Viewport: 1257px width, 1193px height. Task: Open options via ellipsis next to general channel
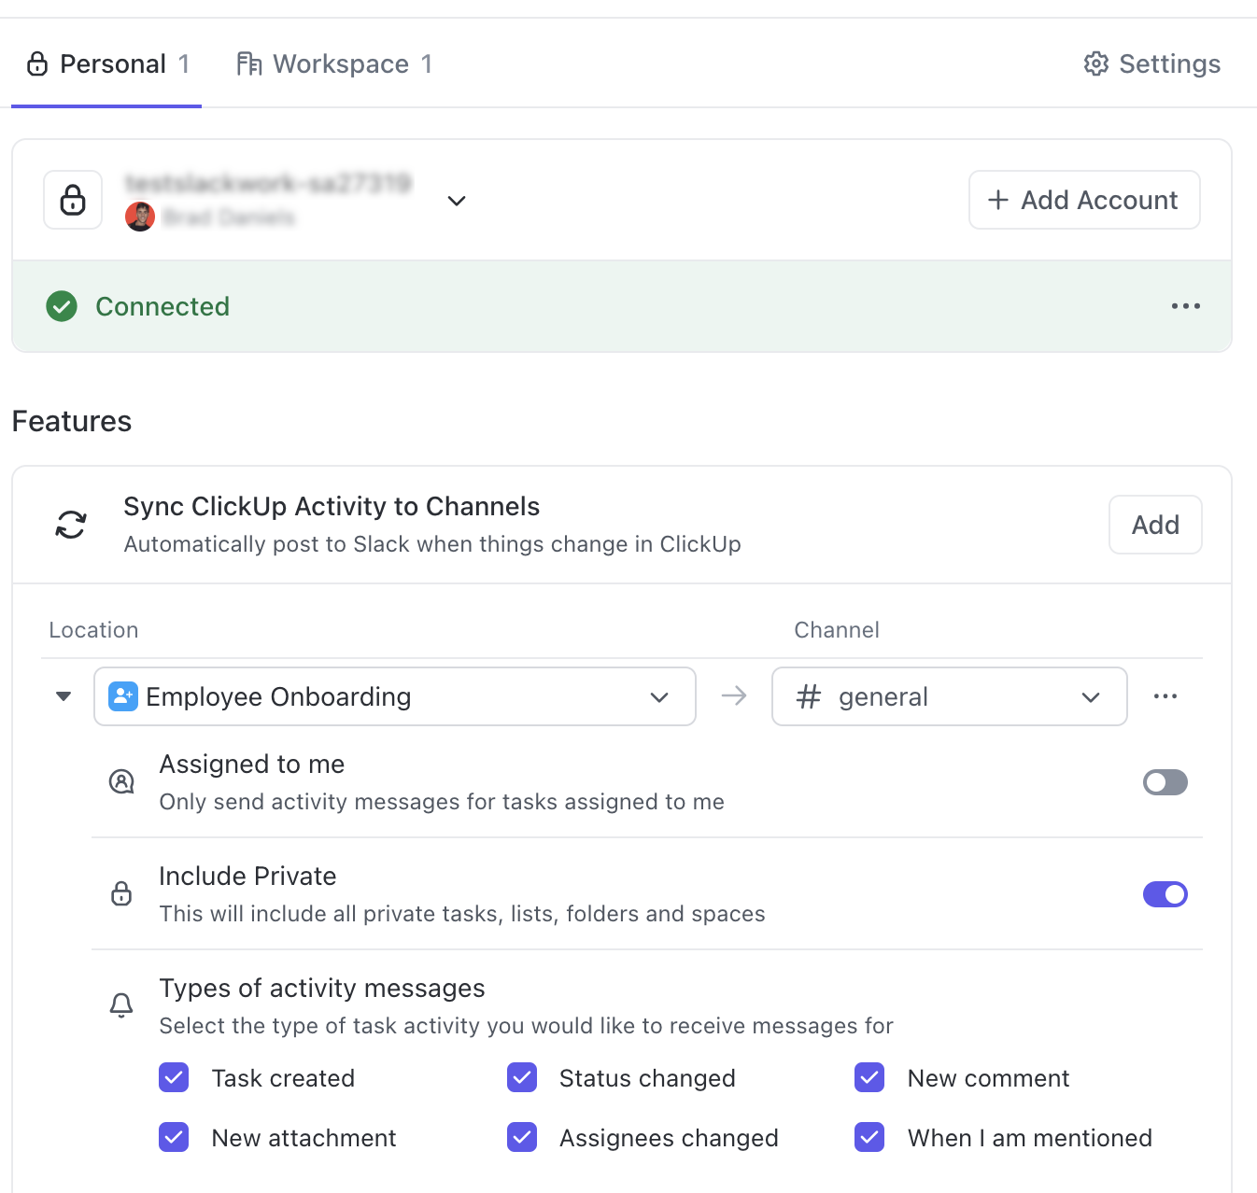(1165, 695)
